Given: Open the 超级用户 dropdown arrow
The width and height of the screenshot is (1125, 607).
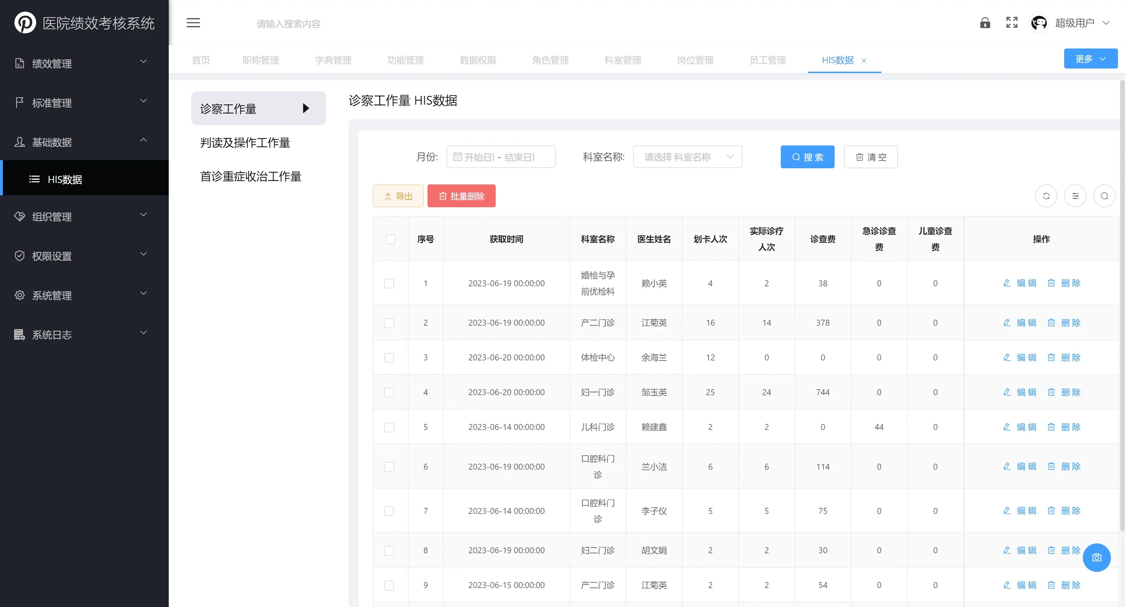Looking at the screenshot, I should point(1106,23).
